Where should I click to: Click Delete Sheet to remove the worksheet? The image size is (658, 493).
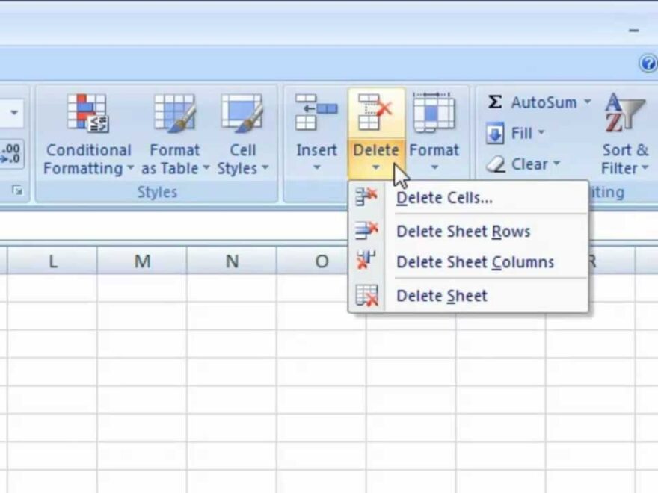coord(440,296)
